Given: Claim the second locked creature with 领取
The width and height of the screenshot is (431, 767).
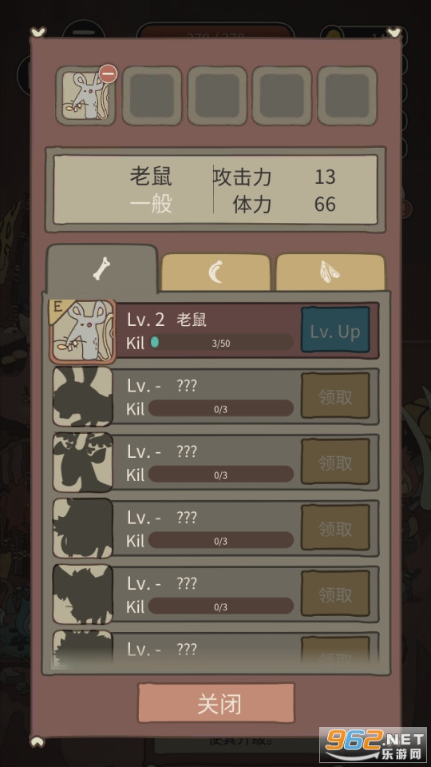Looking at the screenshot, I should pos(335,463).
